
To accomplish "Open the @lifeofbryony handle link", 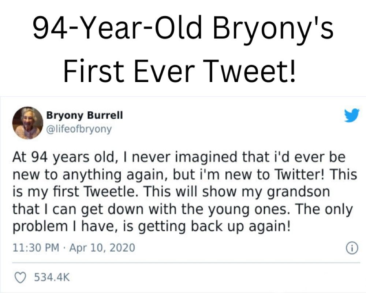I will point(79,129).
